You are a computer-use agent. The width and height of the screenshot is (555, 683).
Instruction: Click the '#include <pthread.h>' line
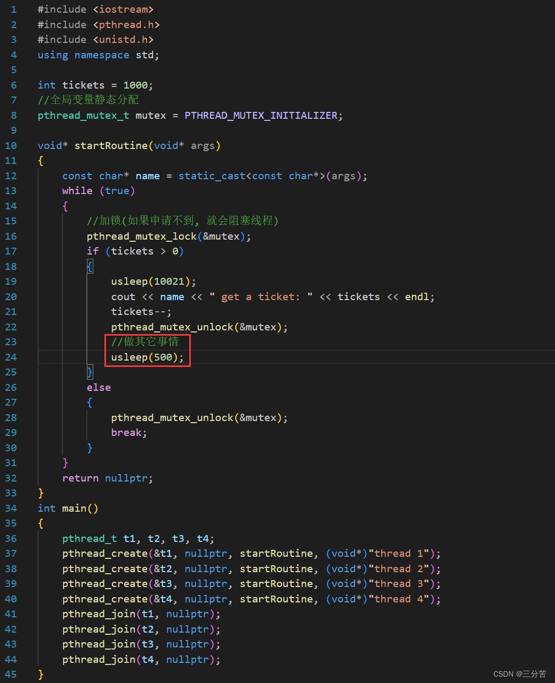[99, 24]
